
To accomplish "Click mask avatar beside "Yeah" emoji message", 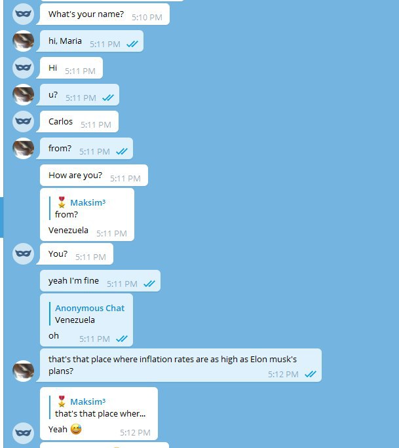I will [x=23, y=433].
